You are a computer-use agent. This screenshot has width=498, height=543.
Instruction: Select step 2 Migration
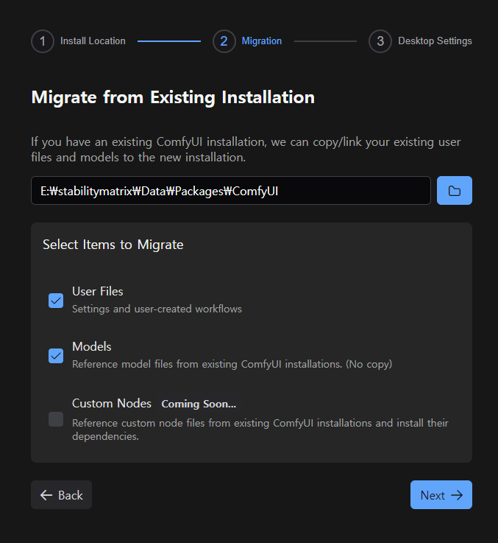247,41
